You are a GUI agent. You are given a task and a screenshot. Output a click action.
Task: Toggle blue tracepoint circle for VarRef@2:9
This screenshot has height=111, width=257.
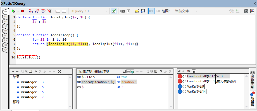tap(180, 87)
